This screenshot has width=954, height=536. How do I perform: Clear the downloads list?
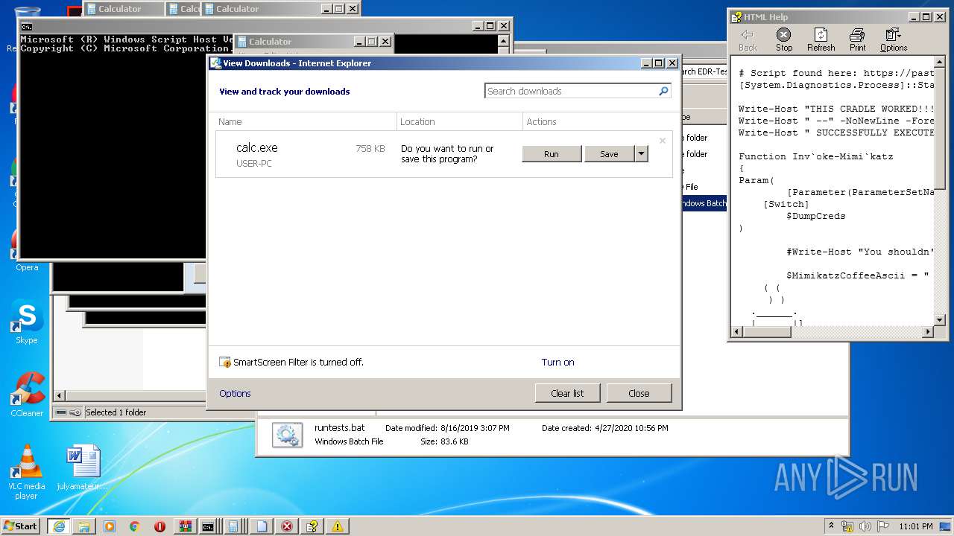click(x=567, y=393)
